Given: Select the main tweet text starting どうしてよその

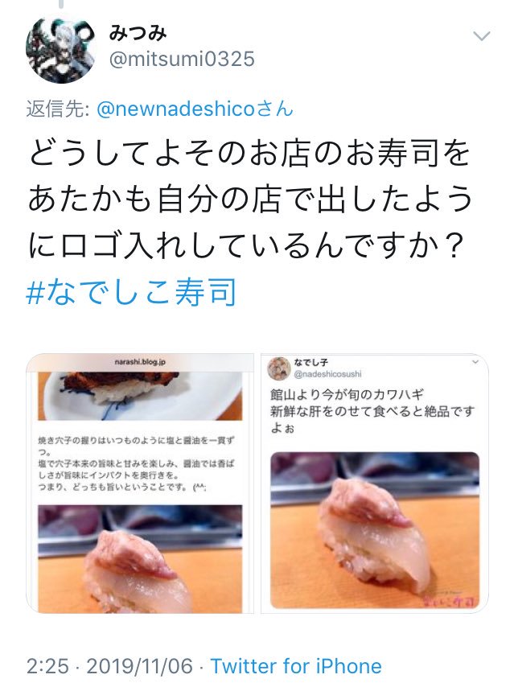Looking at the screenshot, I should pyautogui.click(x=250, y=199).
